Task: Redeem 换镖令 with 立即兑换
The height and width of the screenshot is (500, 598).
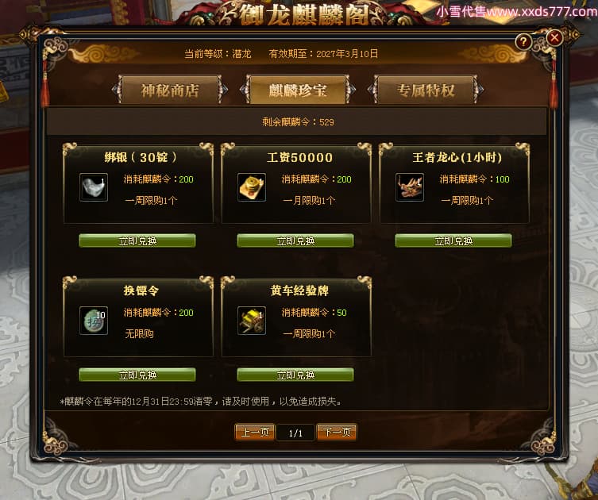Action: 137,375
